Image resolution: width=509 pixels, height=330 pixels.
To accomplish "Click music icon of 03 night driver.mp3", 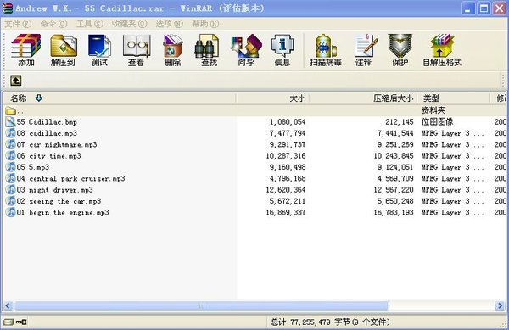I will (x=10, y=189).
